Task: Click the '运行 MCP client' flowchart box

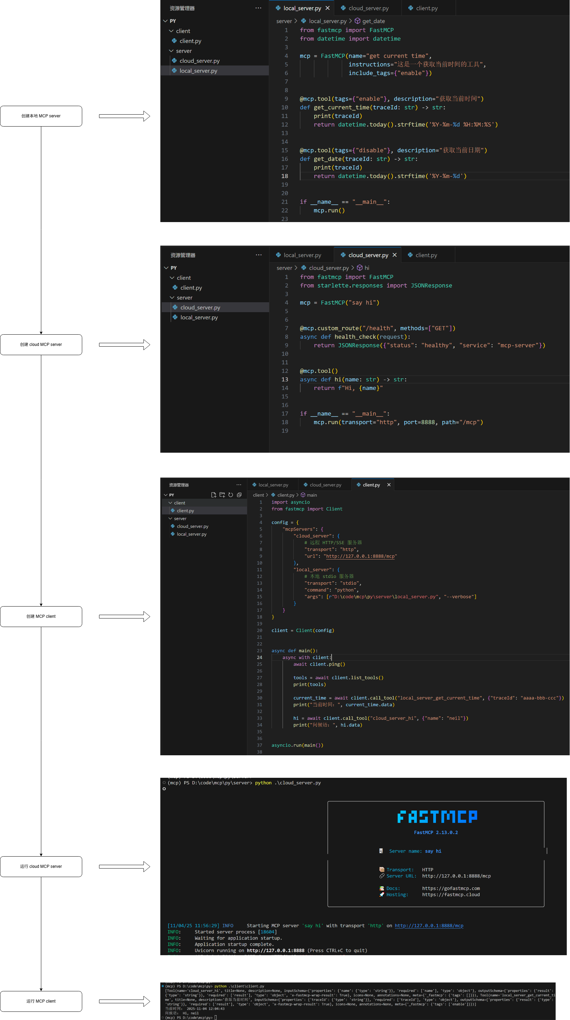Action: click(41, 1001)
